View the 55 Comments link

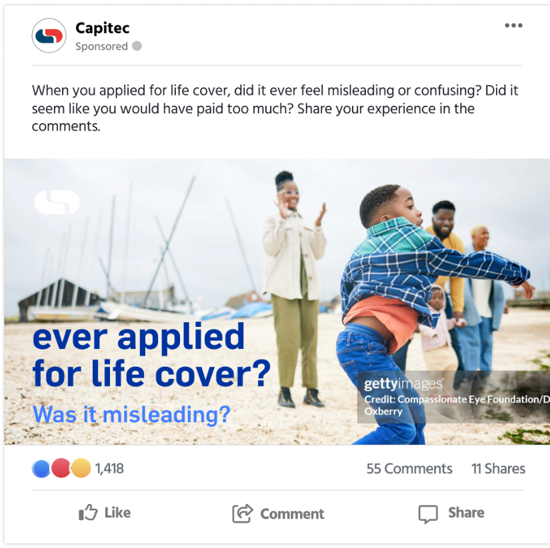coord(409,469)
